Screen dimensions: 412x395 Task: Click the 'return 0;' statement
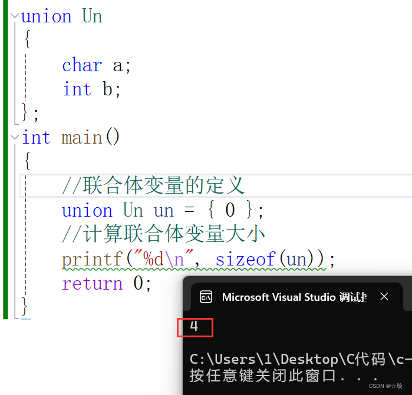[107, 284]
